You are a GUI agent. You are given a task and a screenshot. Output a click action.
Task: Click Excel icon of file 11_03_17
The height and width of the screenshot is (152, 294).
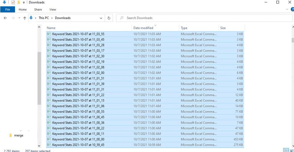(49, 51)
